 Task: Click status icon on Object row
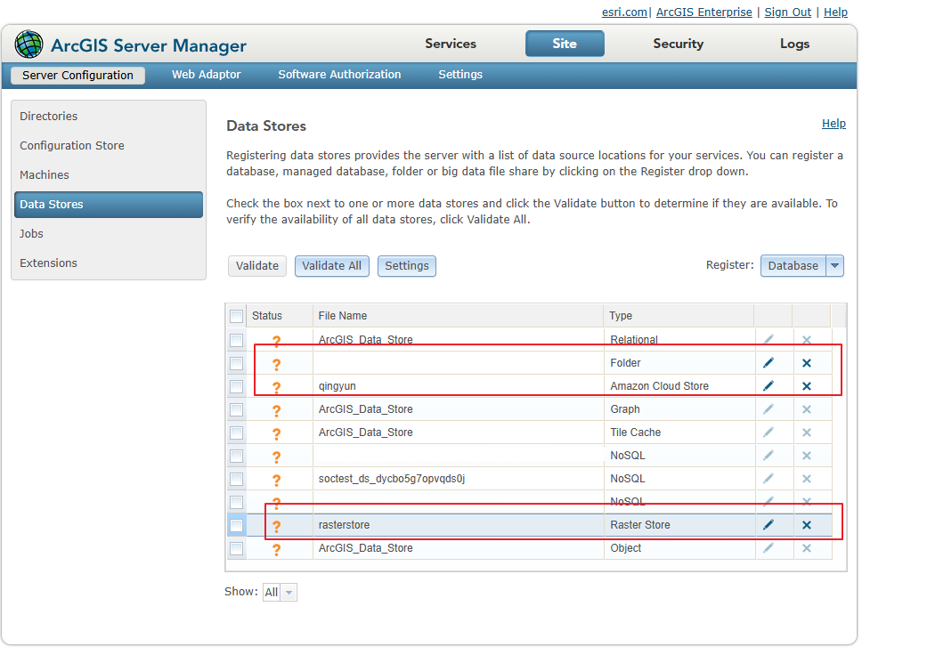click(x=276, y=550)
